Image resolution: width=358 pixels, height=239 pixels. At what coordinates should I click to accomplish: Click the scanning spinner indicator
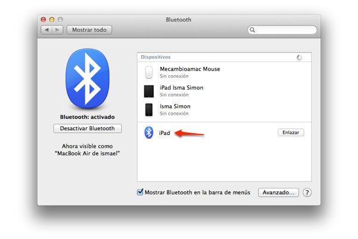click(x=300, y=57)
